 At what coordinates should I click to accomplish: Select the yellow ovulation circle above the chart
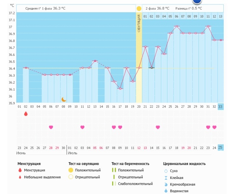[139, 8]
